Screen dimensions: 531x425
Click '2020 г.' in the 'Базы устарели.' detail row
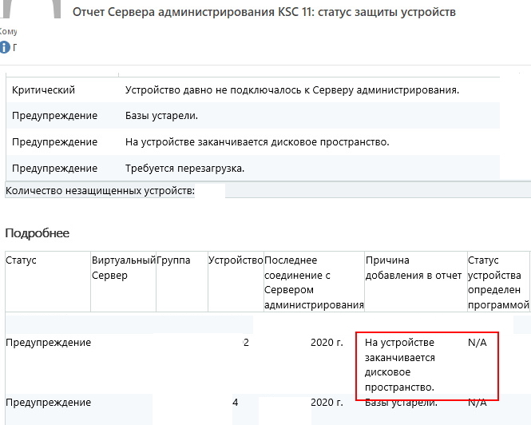[327, 403]
